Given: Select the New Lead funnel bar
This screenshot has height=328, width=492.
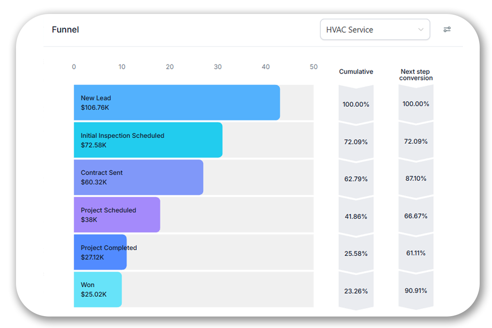Looking at the screenshot, I should point(177,102).
